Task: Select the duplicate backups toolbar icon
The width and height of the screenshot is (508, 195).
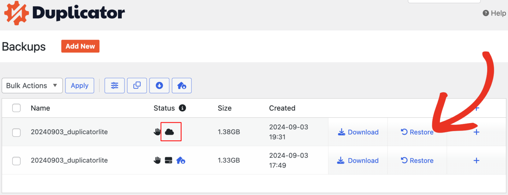Action: point(137,85)
